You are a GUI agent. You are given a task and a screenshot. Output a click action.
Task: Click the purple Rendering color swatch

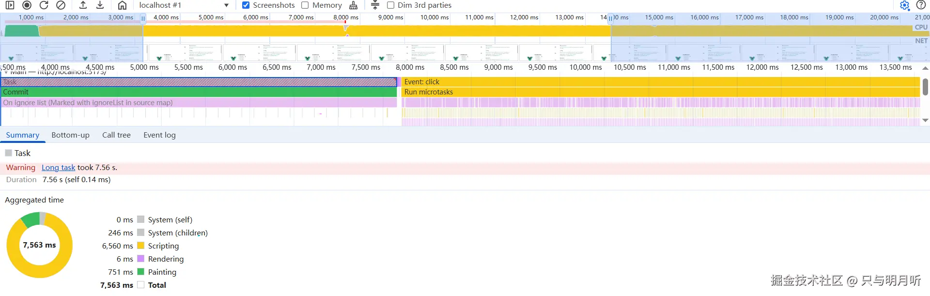(x=141, y=259)
